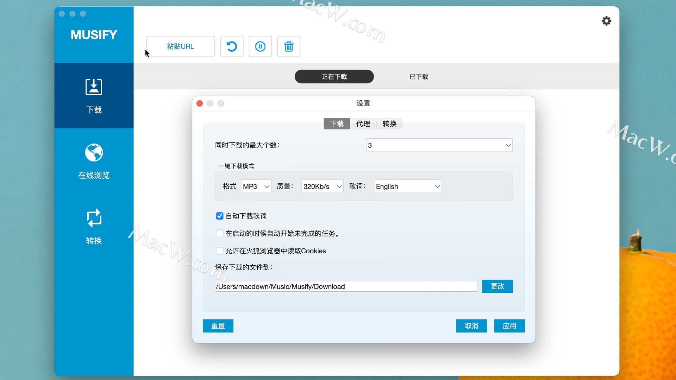Open the MP3 format dropdown

256,186
